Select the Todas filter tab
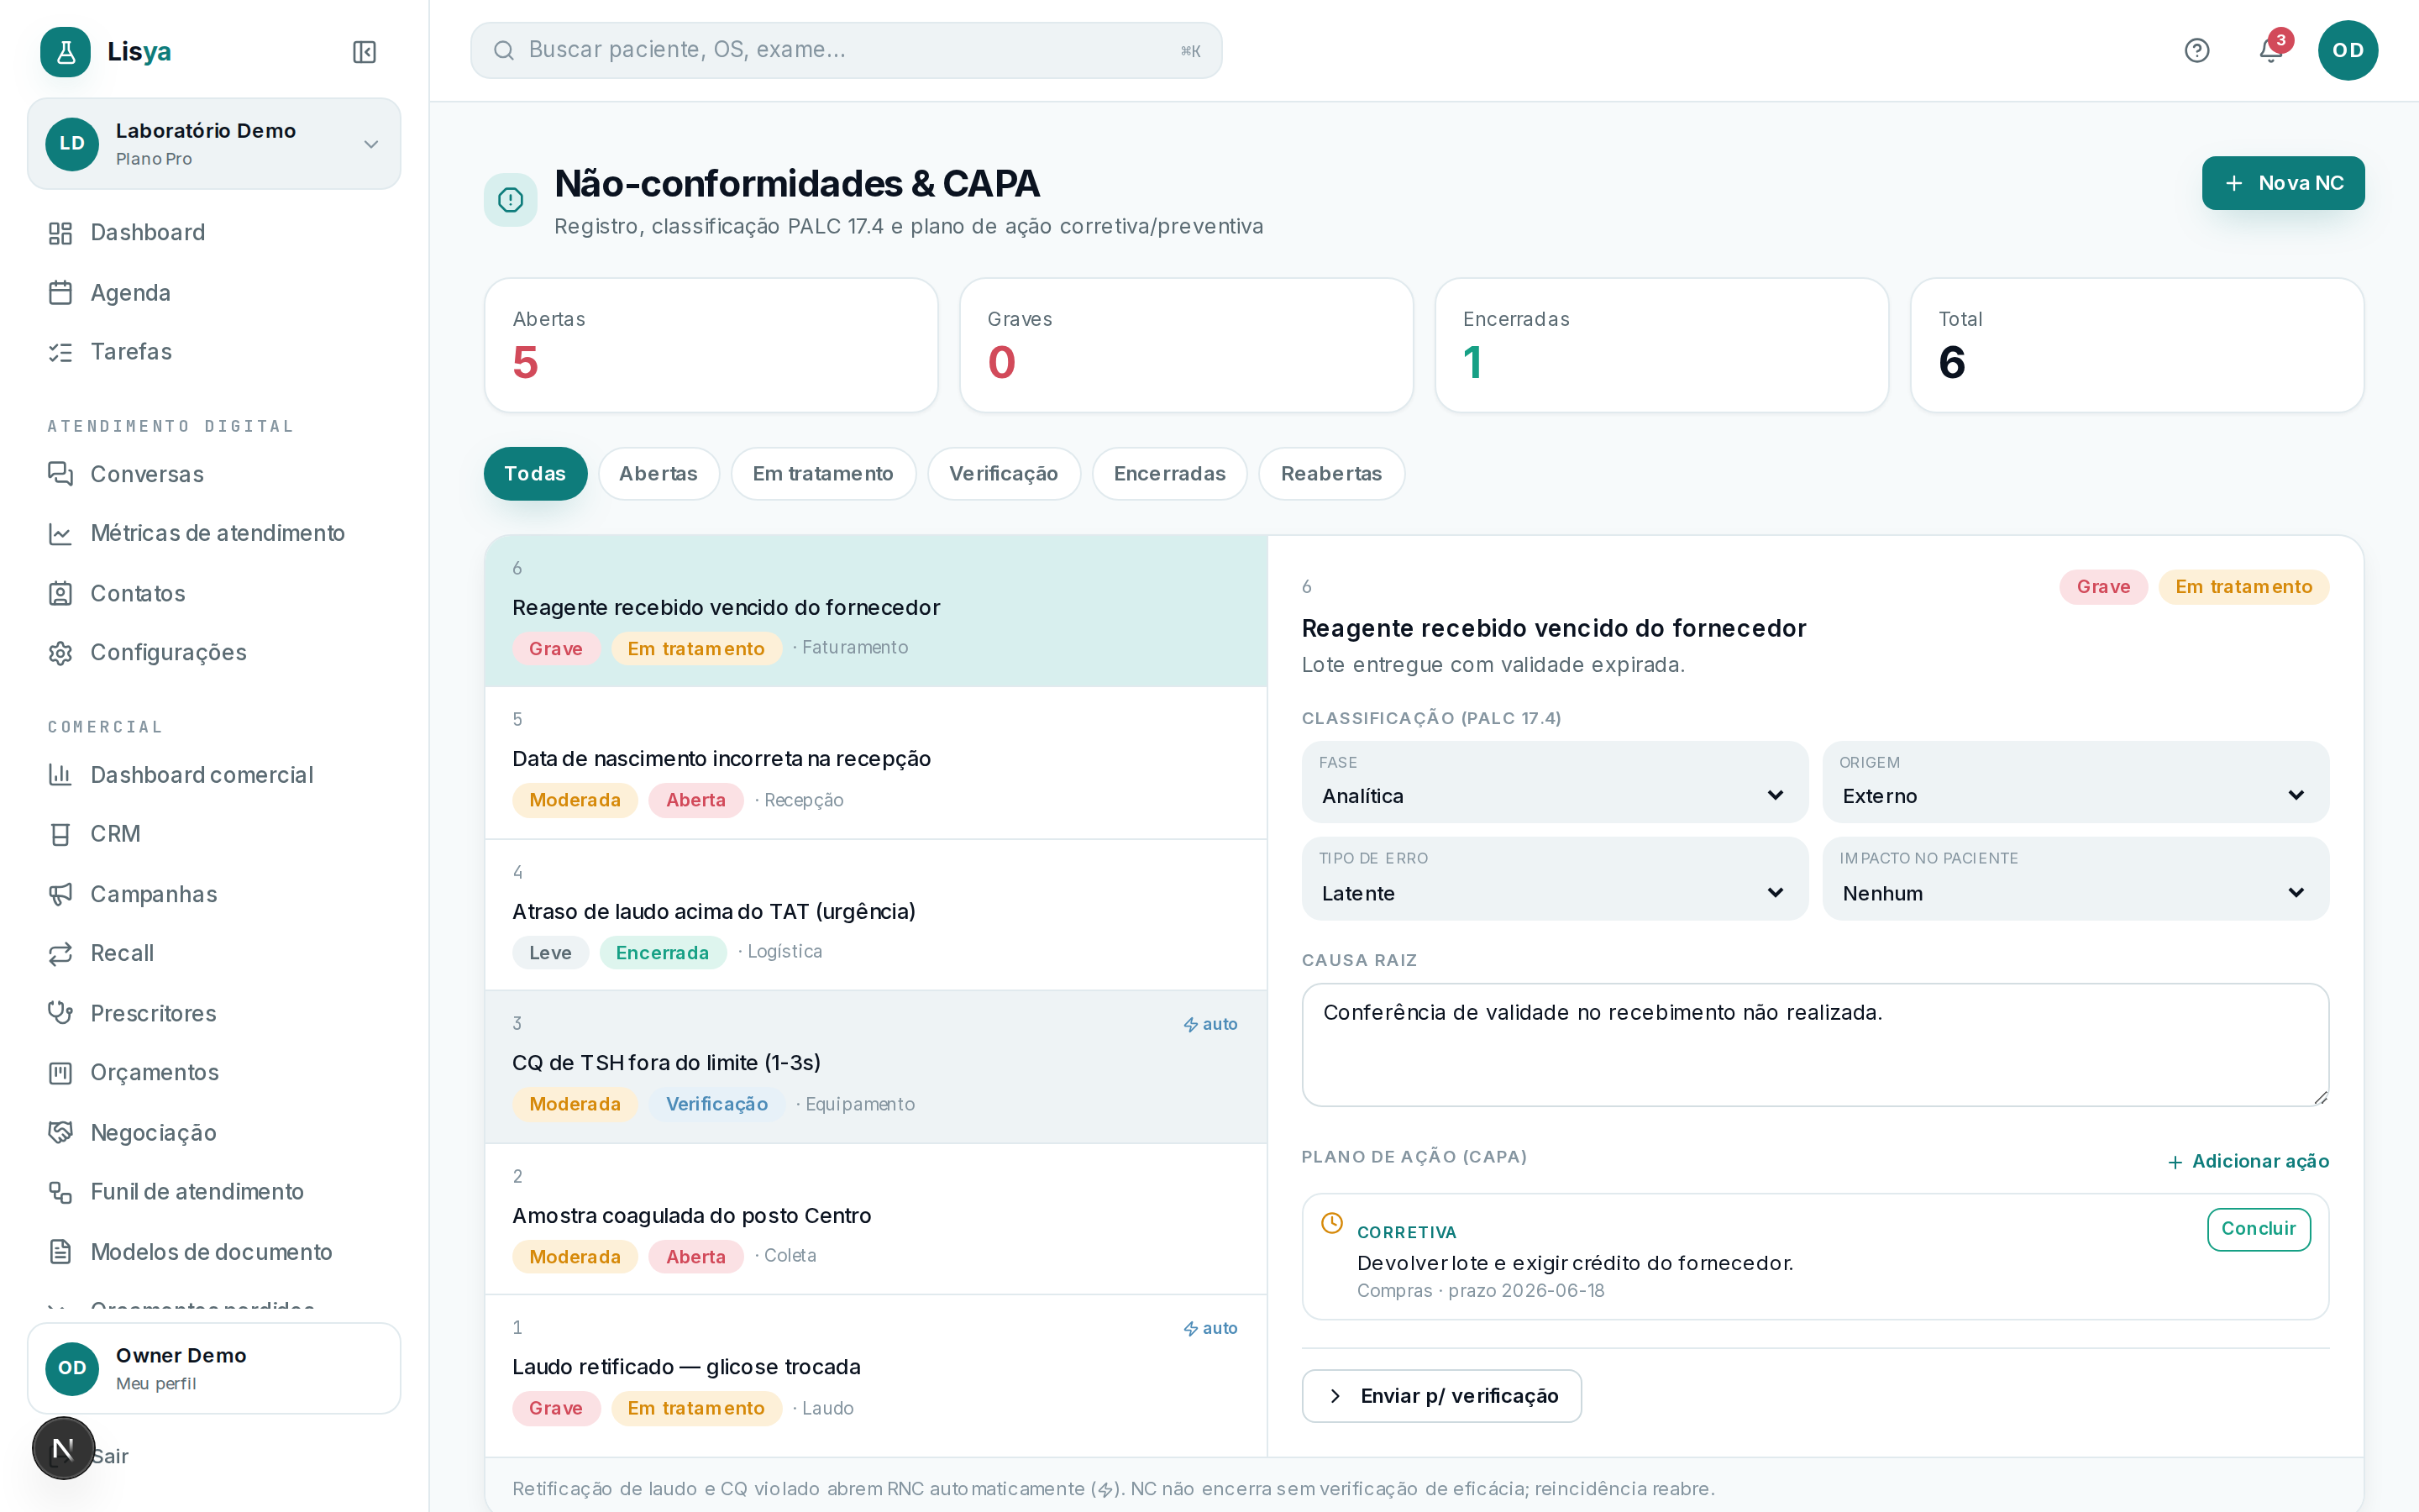2419x1512 pixels. tap(535, 473)
